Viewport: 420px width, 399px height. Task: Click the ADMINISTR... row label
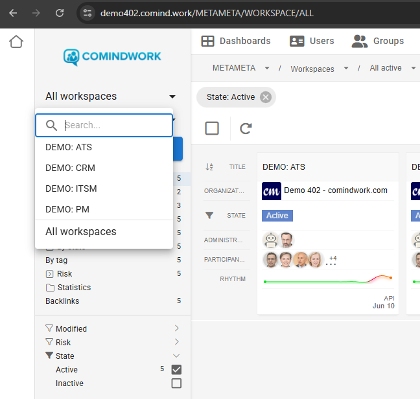click(224, 240)
